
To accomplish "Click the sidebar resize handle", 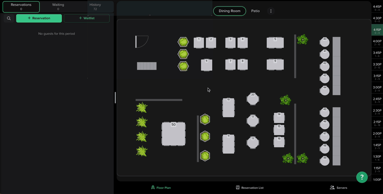I will tap(115, 98).
